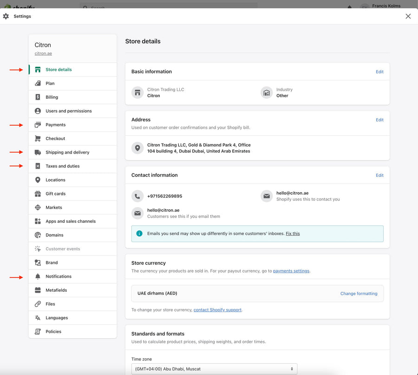Open Gift cards settings

[73, 194]
